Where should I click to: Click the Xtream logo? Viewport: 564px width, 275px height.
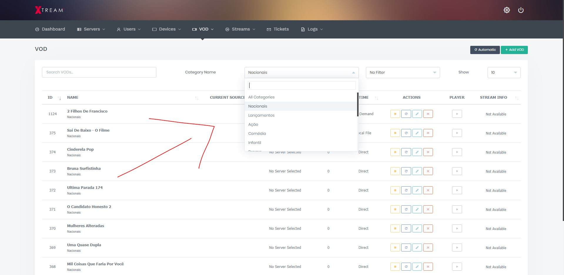click(x=49, y=10)
